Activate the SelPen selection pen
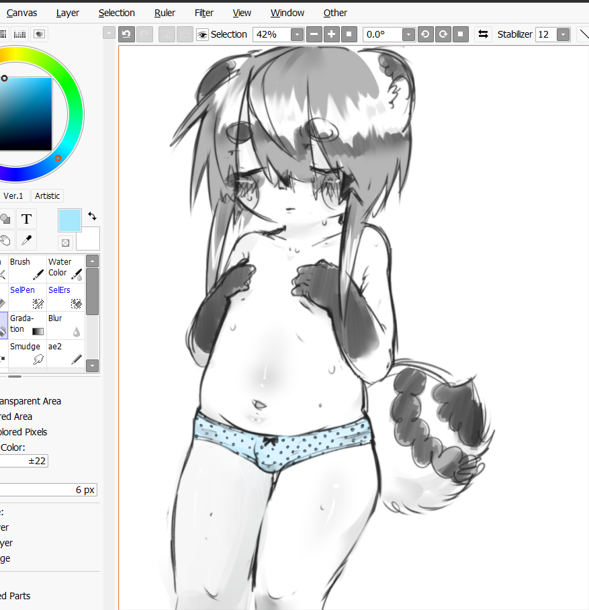The height and width of the screenshot is (610, 589). click(26, 296)
